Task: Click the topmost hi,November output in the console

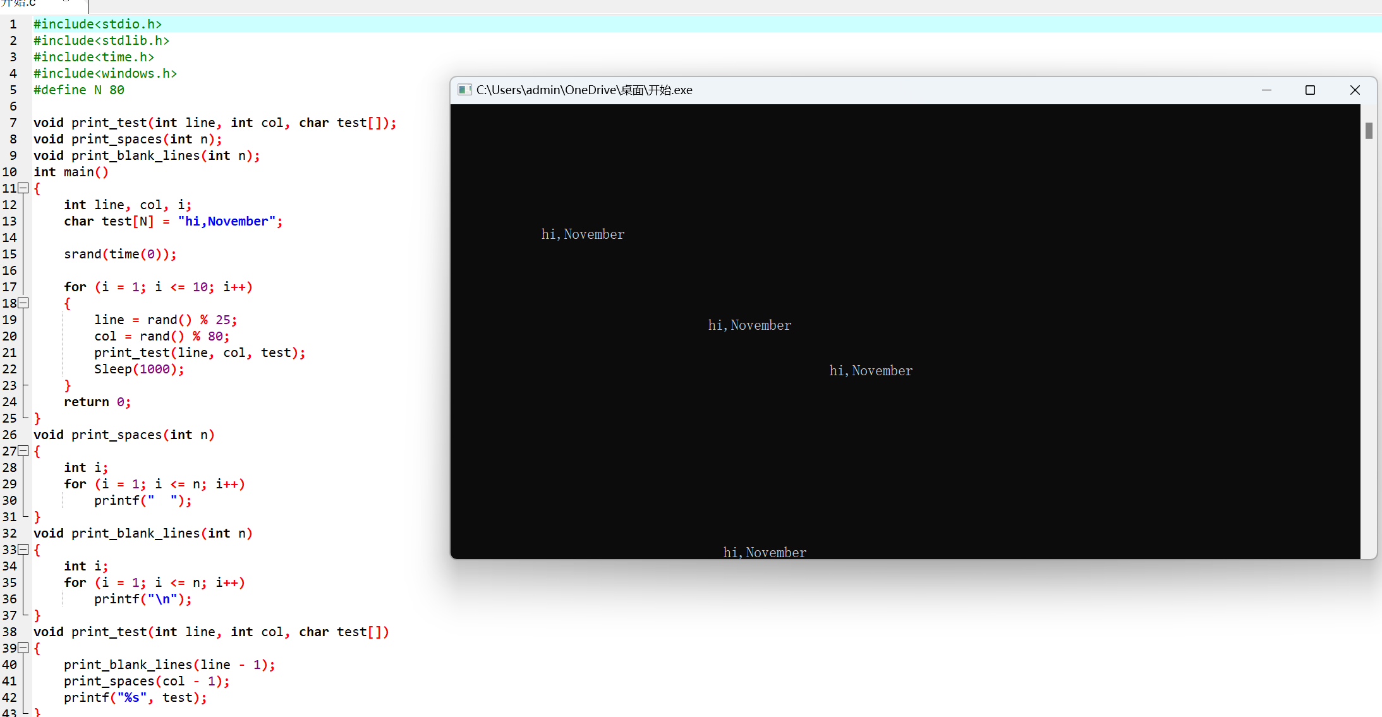Action: (x=583, y=234)
